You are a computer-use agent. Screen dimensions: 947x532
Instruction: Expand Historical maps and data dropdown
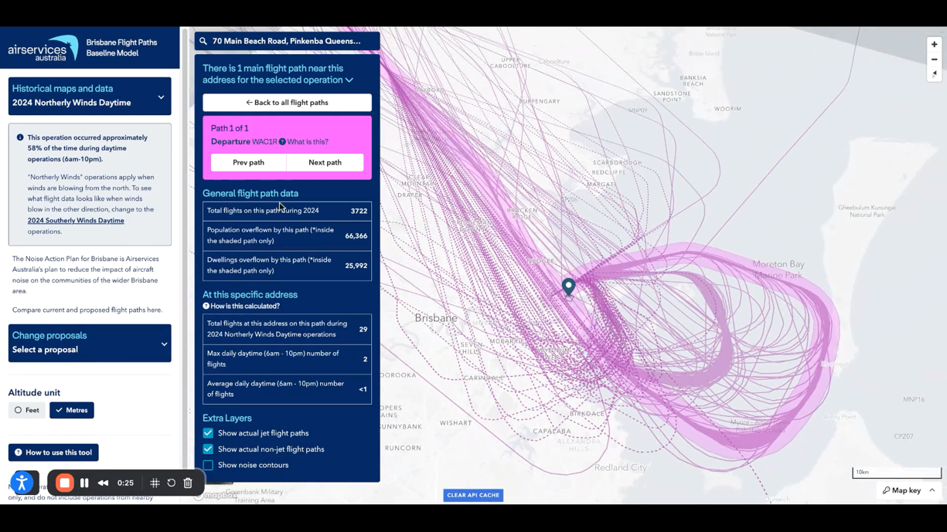pyautogui.click(x=90, y=97)
